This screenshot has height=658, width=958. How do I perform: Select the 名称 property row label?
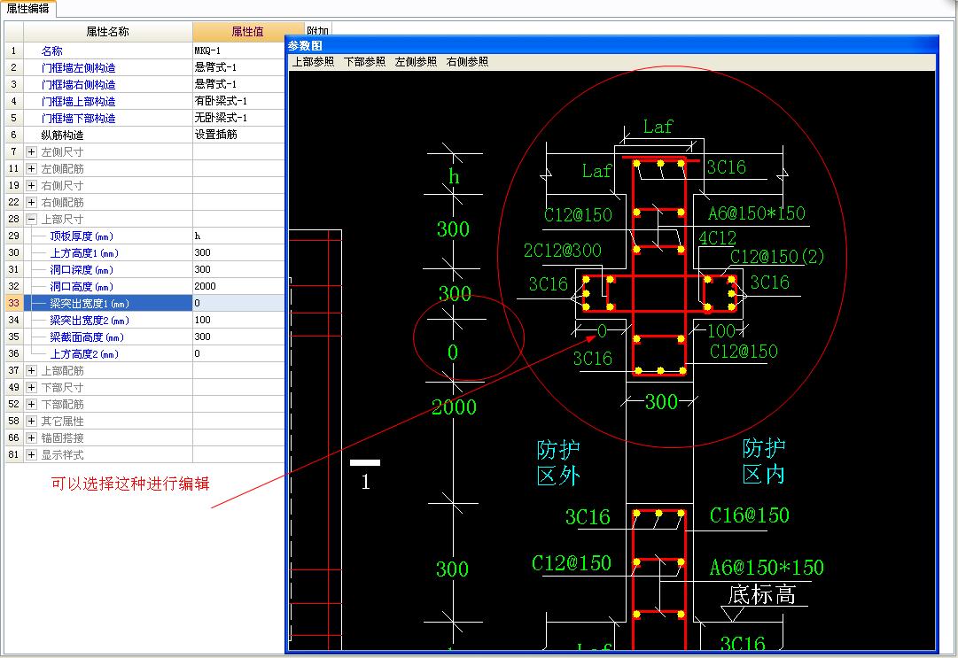(x=52, y=50)
